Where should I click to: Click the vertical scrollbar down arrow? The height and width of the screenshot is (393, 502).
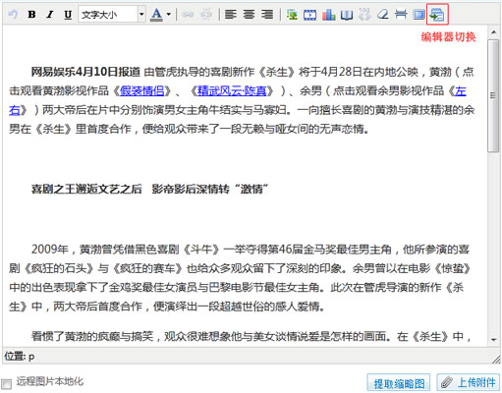493,340
